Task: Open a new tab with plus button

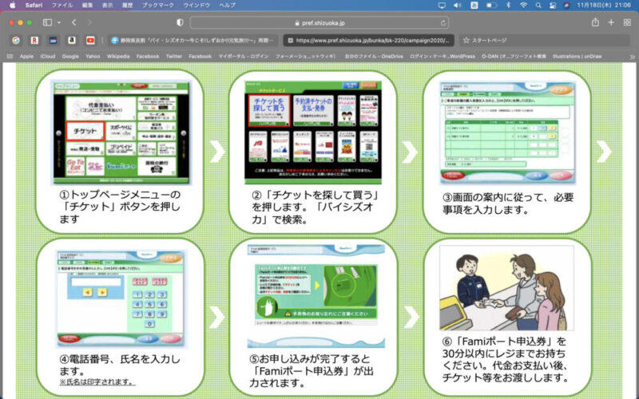Action: click(x=611, y=22)
